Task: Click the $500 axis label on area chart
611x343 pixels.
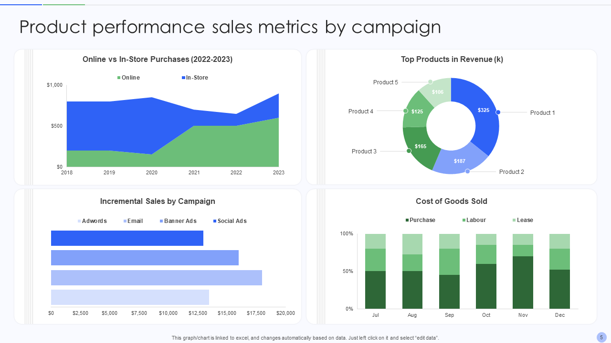Action: point(57,126)
